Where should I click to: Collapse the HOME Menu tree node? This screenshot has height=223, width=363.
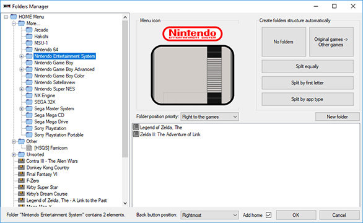6,17
